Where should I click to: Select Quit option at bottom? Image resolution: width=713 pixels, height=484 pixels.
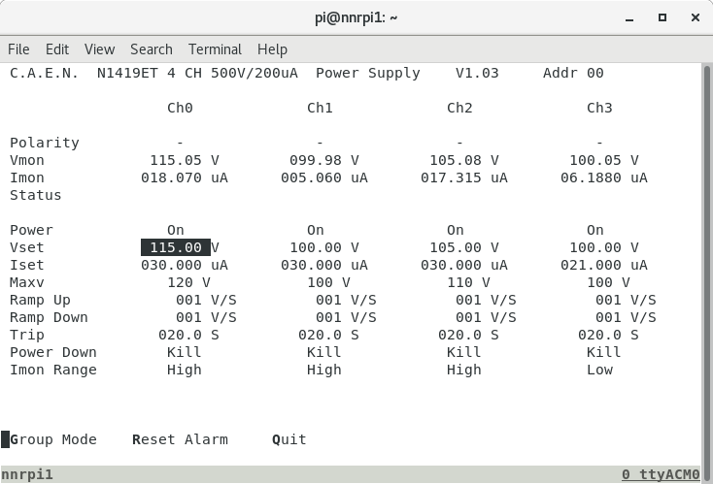(289, 439)
